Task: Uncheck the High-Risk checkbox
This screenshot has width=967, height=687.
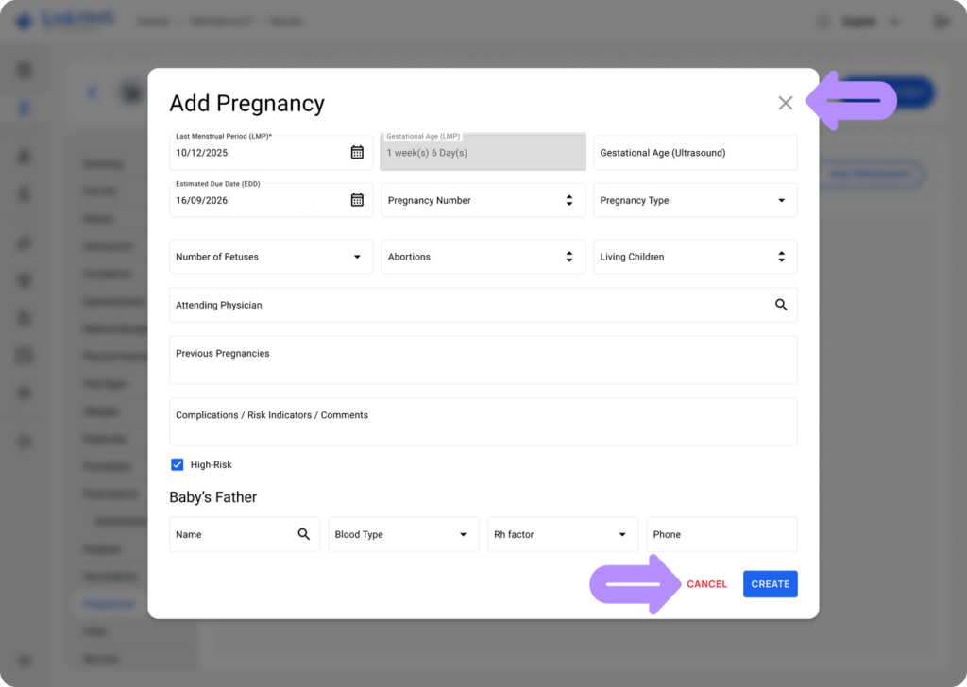Action: pos(178,464)
